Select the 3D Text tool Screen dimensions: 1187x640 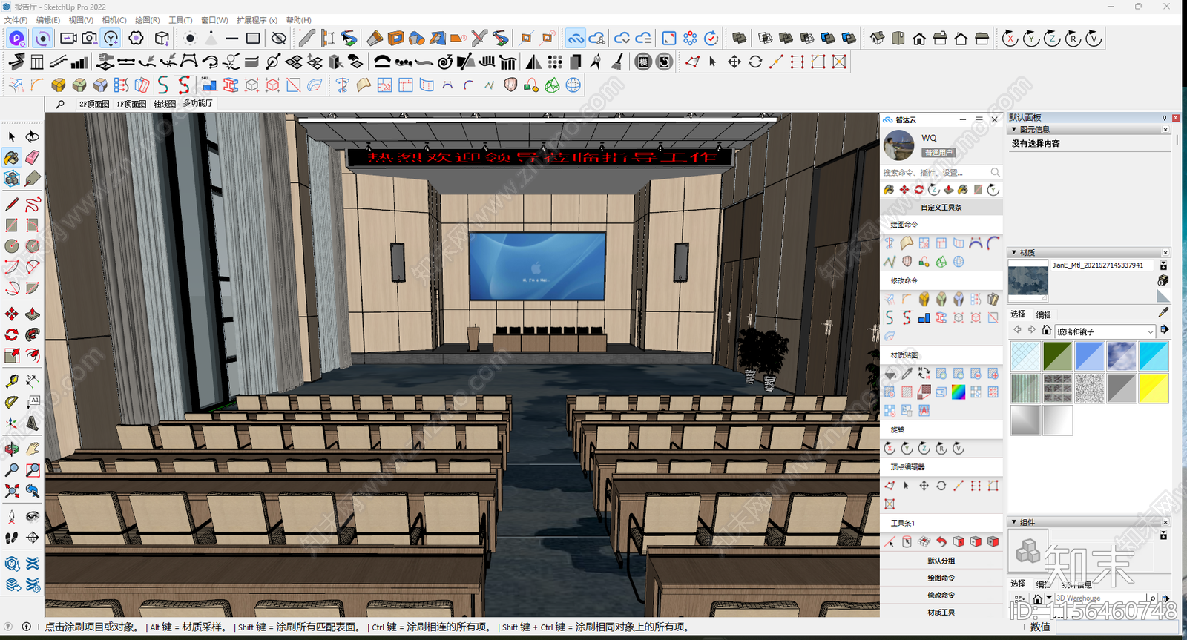tap(33, 423)
